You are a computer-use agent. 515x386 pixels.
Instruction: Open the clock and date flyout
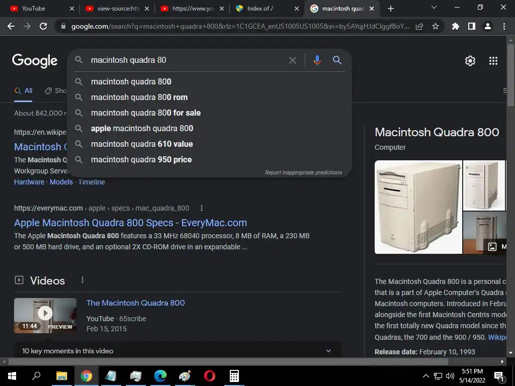click(472, 376)
